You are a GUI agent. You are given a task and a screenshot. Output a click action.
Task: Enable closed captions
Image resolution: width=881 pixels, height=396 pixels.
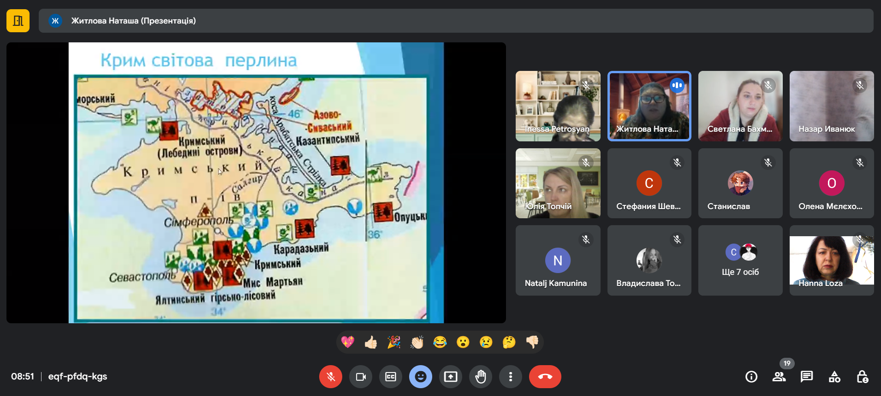tap(391, 377)
